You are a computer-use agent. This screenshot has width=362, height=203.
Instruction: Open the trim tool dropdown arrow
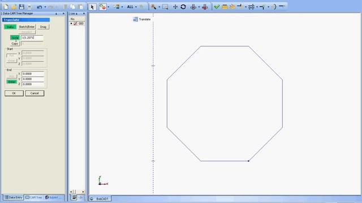pyautogui.click(x=245, y=7)
